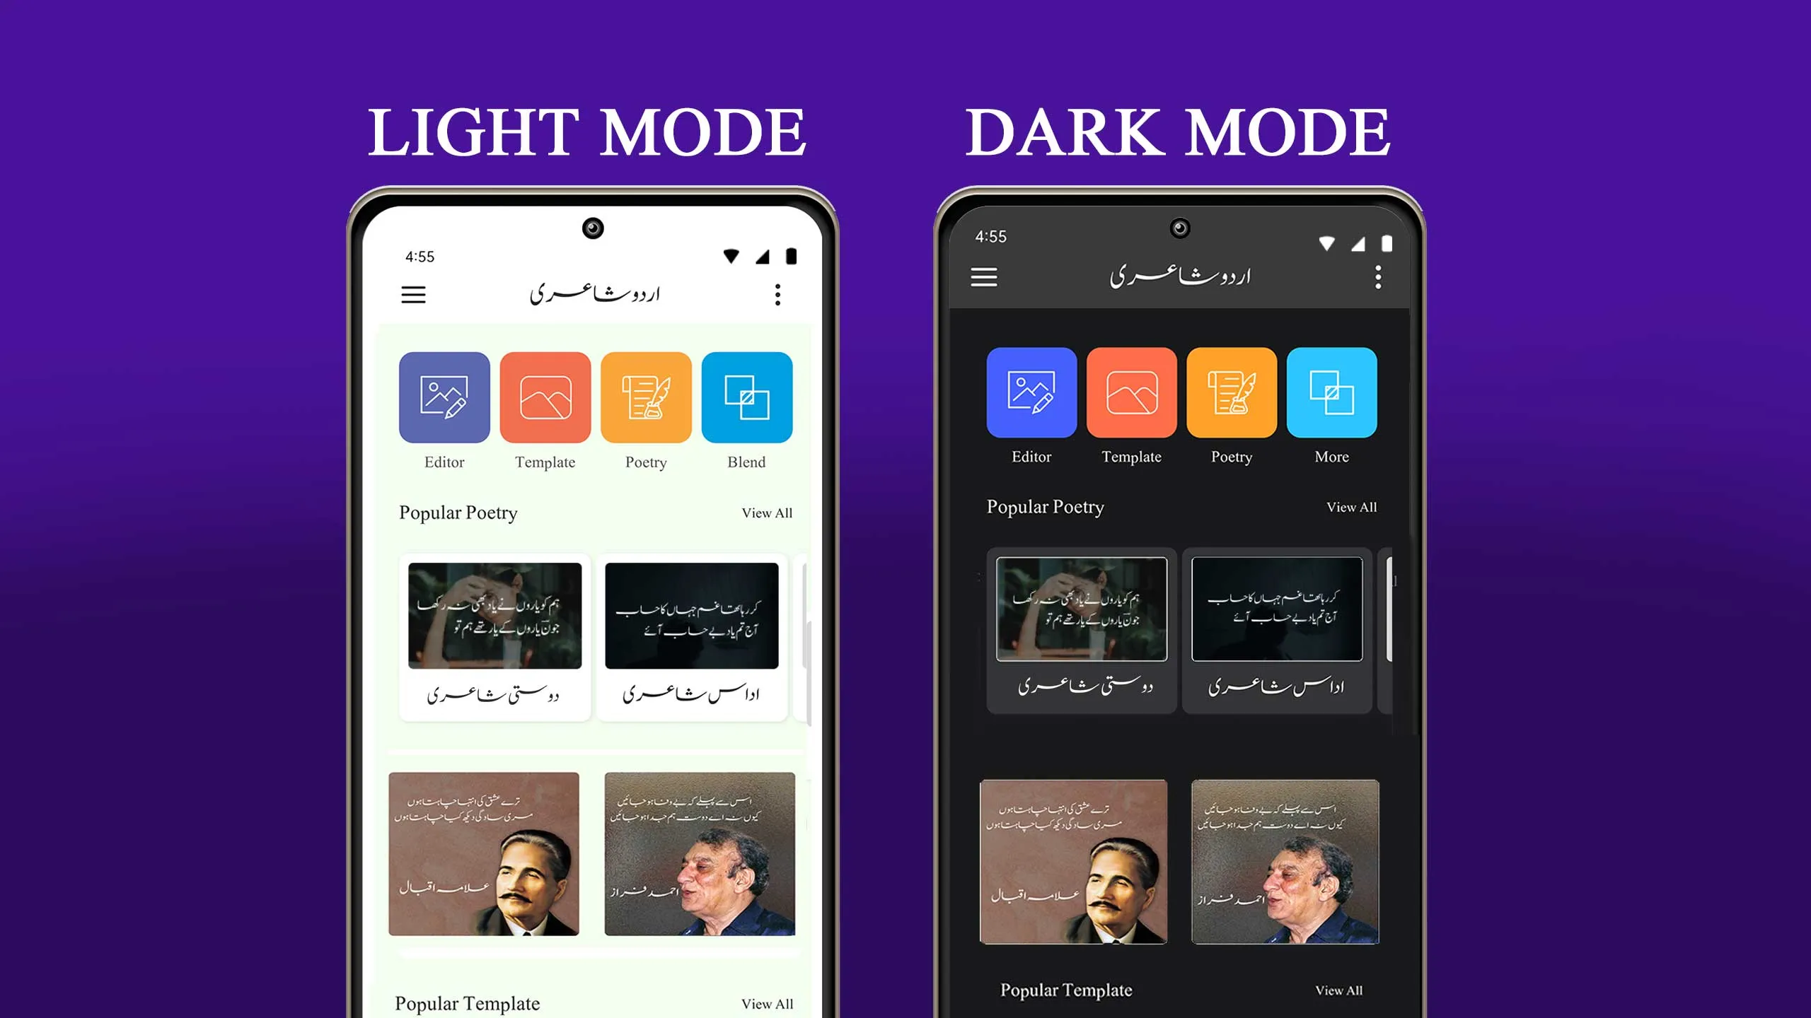Tap Allama Iqbal poetry thumbnail
This screenshot has height=1018, width=1811.
click(494, 862)
